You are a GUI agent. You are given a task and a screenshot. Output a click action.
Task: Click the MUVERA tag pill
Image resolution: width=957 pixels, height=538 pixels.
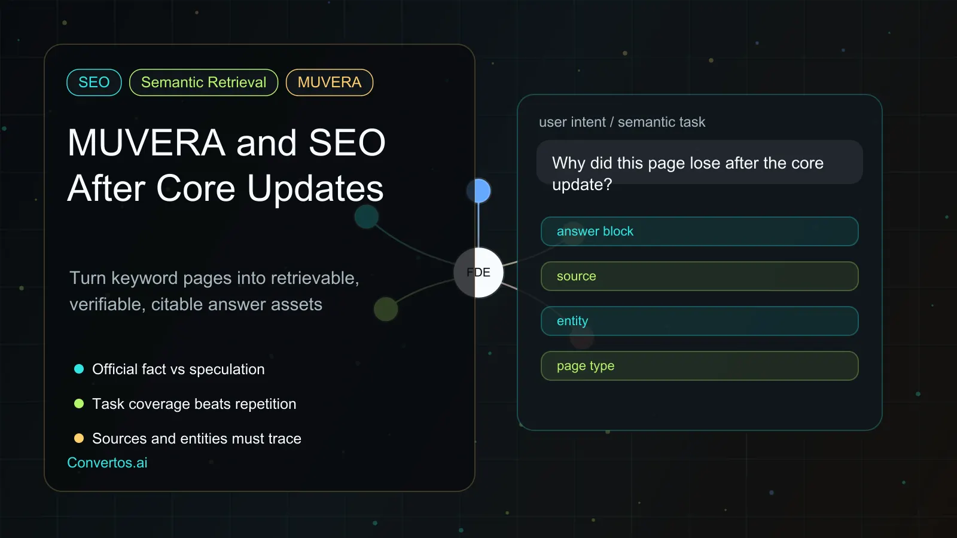[330, 82]
